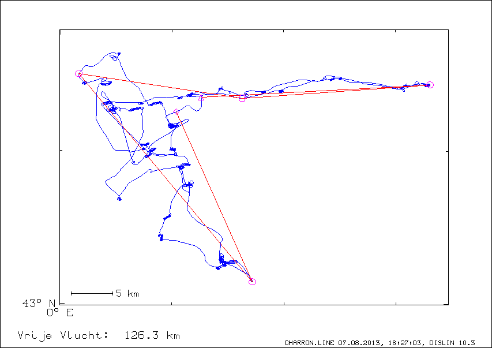Click the '07.08.2013' date in the footer
This screenshot has height=348, width=492.
(360, 343)
